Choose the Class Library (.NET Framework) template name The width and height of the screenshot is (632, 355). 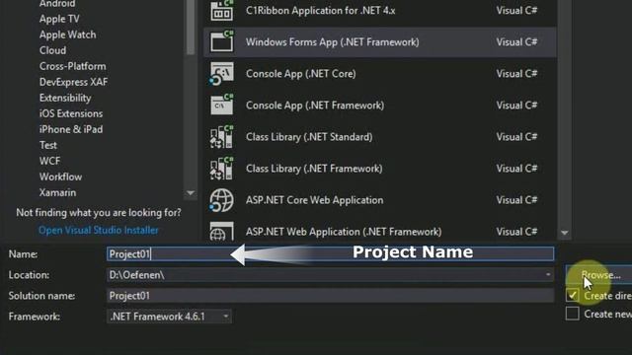(314, 169)
